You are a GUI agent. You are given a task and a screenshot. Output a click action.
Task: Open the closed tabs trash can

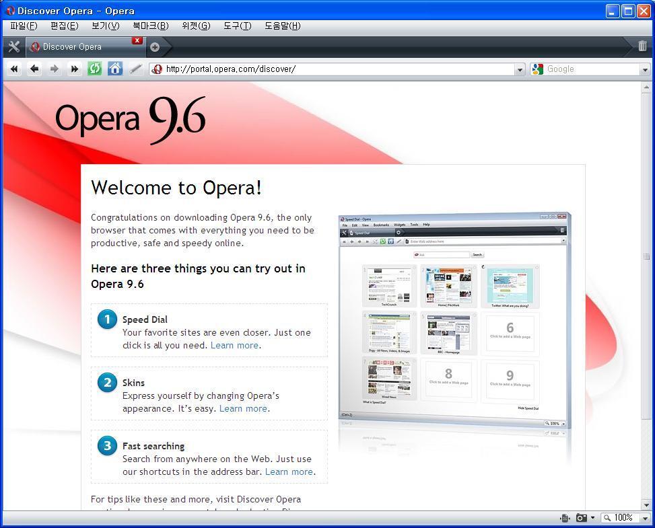coord(642,46)
